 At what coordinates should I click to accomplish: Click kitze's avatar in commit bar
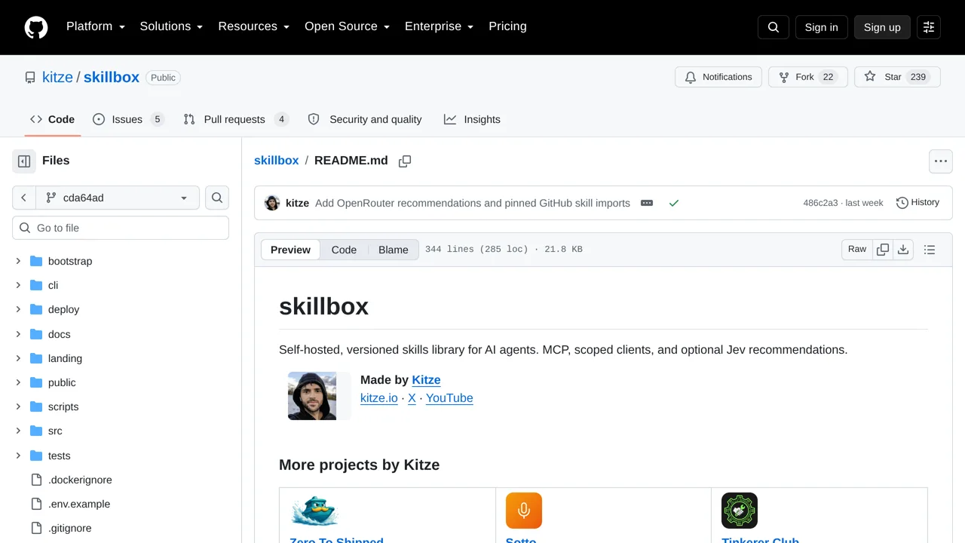(272, 203)
